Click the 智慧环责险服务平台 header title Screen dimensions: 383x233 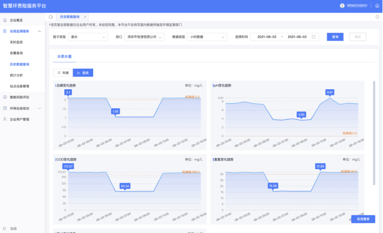24,6
